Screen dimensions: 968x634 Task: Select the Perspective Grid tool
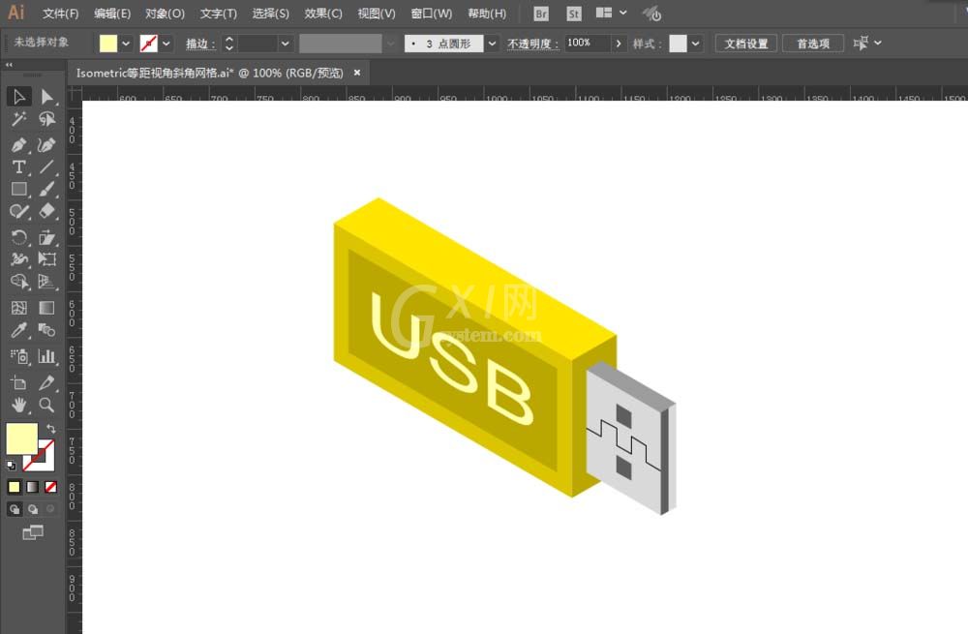pyautogui.click(x=46, y=282)
